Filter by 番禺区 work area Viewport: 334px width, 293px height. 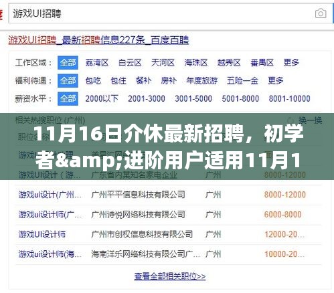(262, 63)
